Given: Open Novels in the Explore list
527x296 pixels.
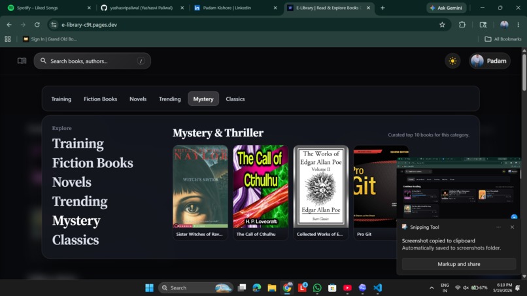Looking at the screenshot, I should [x=71, y=182].
